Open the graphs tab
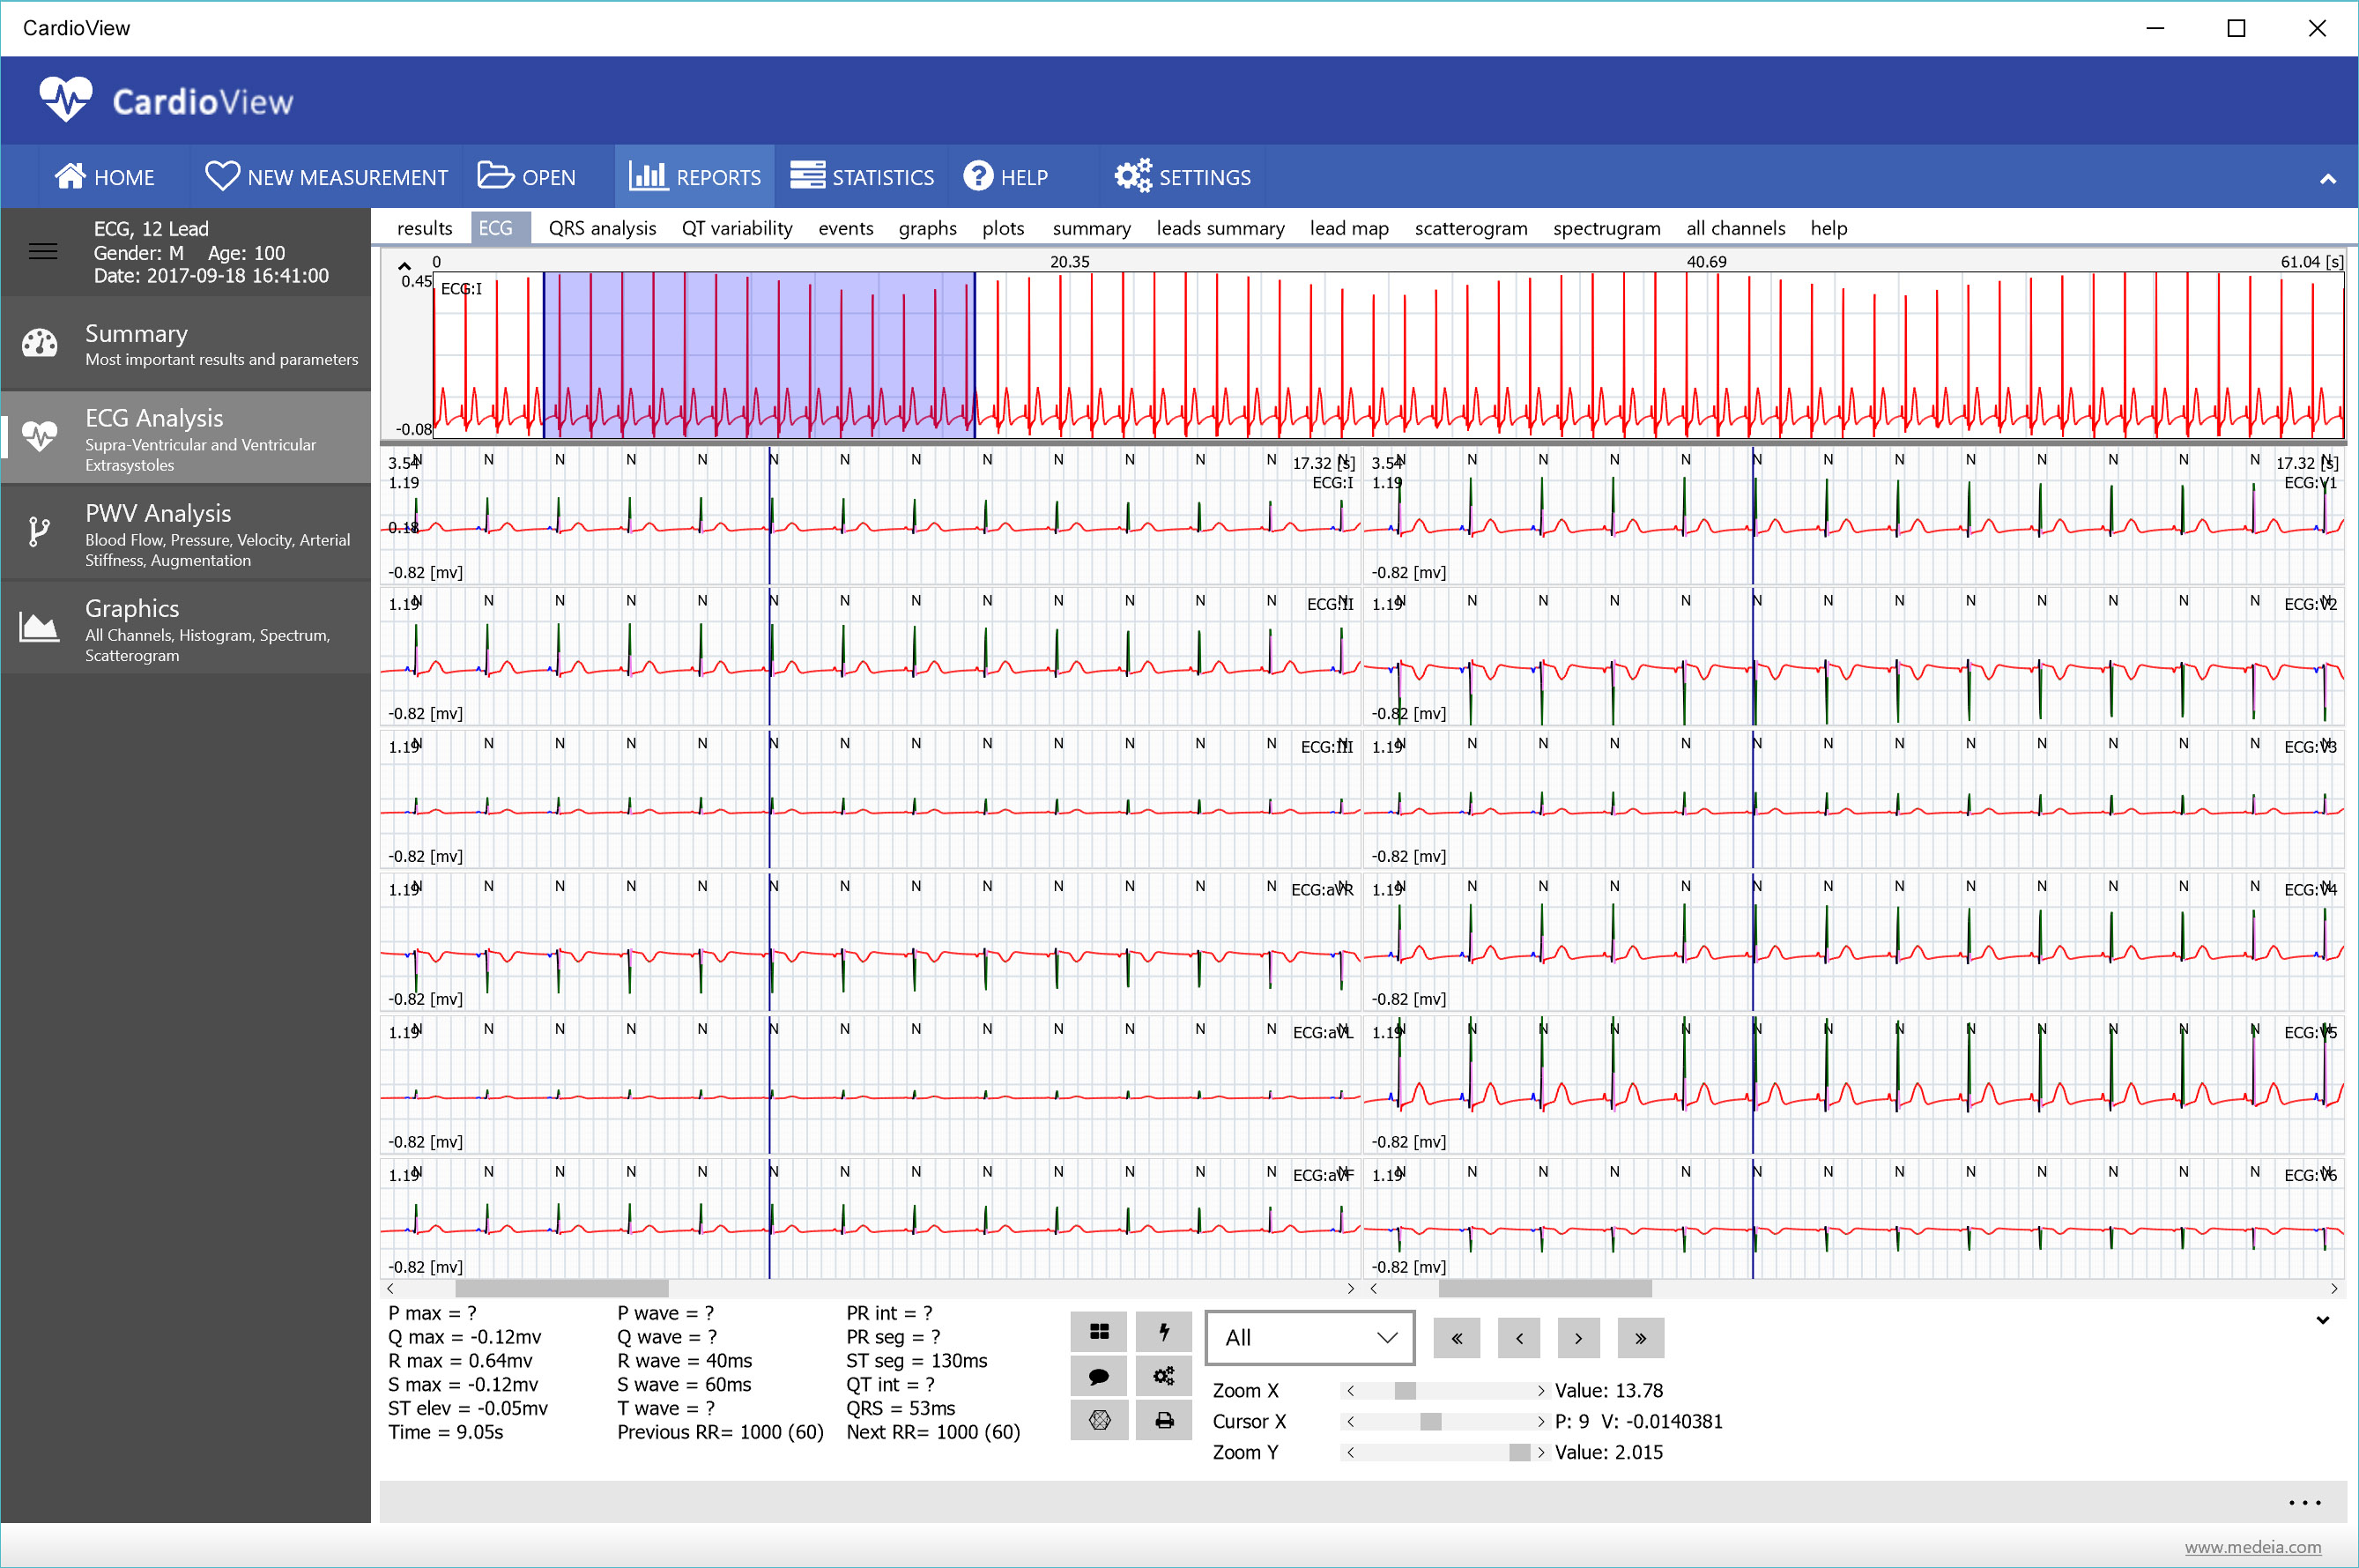 click(928, 228)
